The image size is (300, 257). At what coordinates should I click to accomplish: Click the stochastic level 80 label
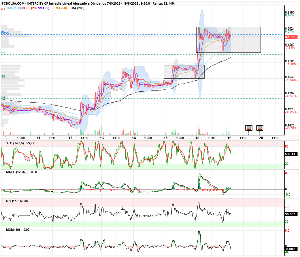[x=287, y=147]
